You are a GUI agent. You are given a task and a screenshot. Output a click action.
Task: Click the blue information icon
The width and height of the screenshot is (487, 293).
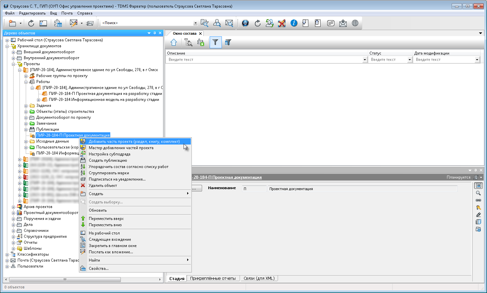[294, 23]
